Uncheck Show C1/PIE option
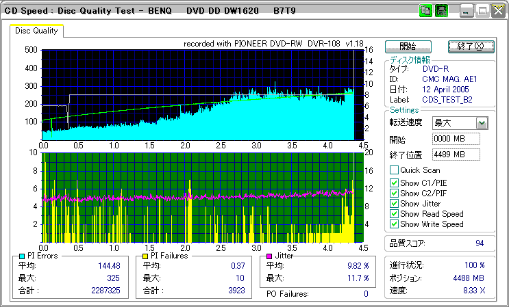Image resolution: width=509 pixels, height=307 pixels. (x=394, y=182)
